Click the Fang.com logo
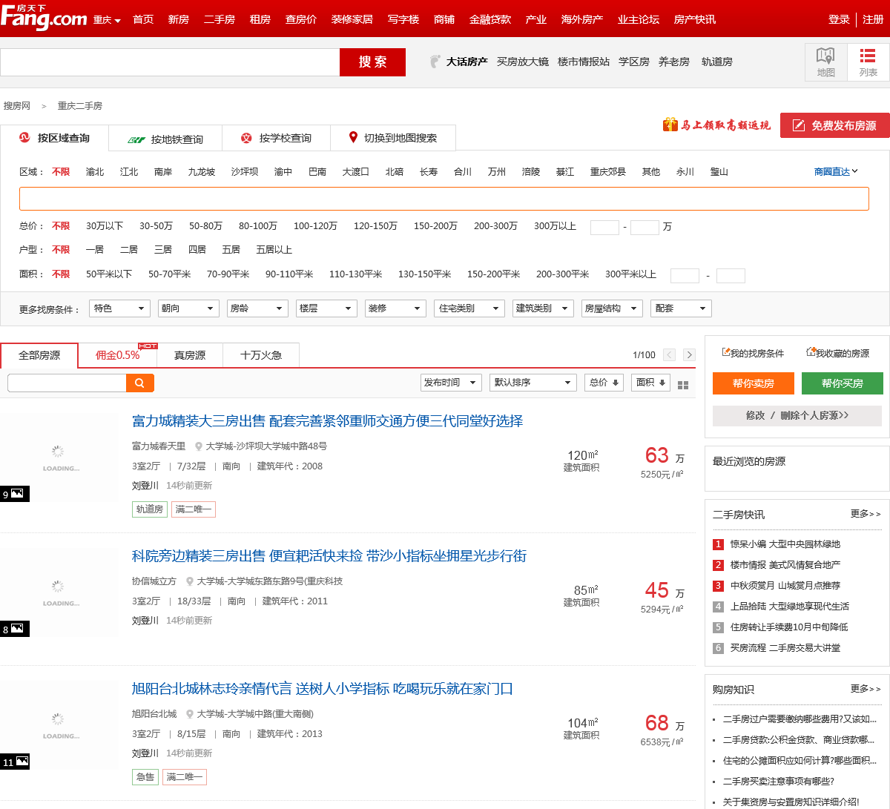The height and width of the screenshot is (809, 890). 44,18
